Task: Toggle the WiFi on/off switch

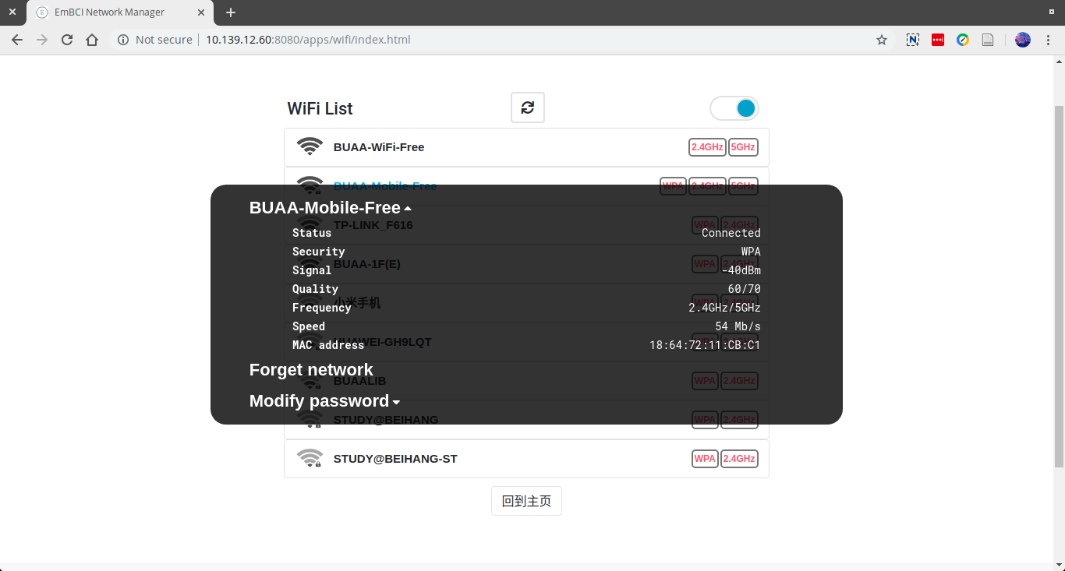Action: pos(734,108)
